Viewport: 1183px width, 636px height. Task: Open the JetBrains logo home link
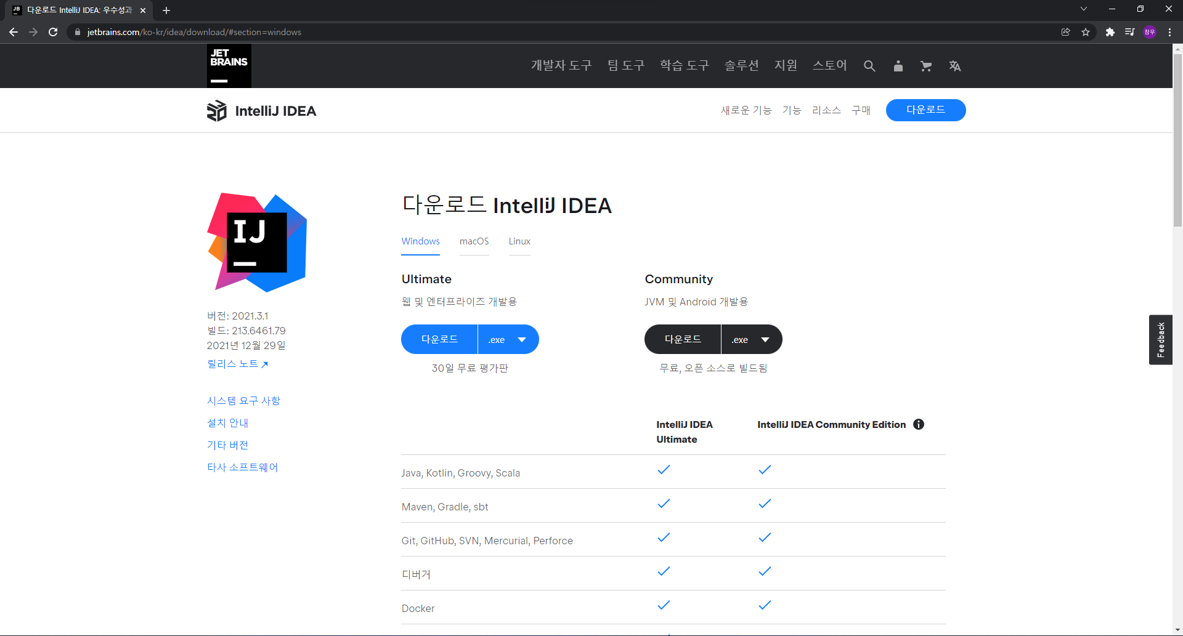pyautogui.click(x=229, y=66)
